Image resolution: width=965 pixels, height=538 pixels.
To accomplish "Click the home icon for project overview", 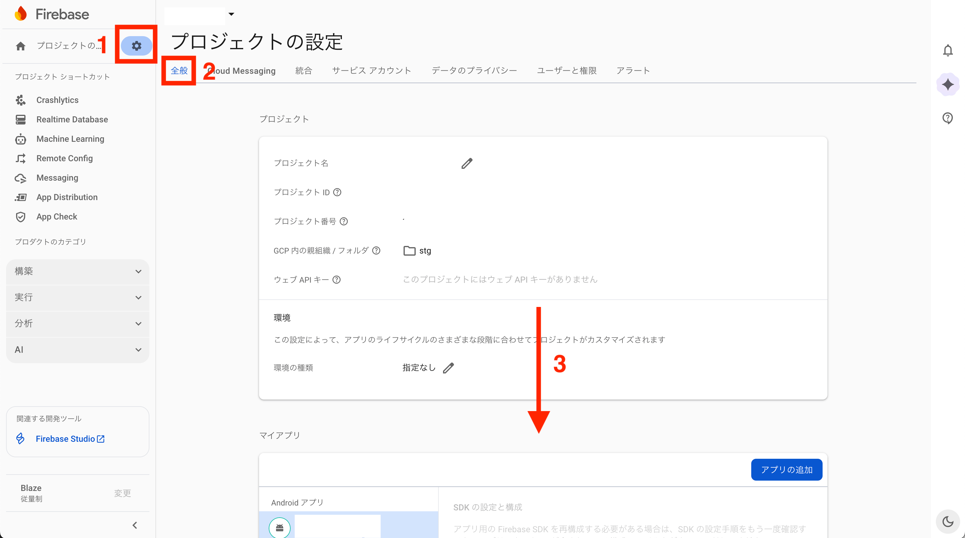I will (21, 46).
